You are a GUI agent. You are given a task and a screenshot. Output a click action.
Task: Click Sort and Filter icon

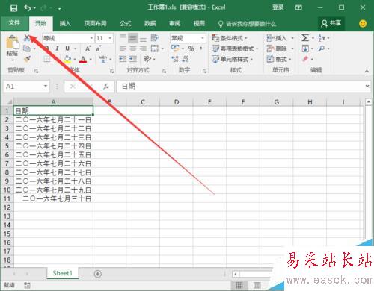[322, 38]
